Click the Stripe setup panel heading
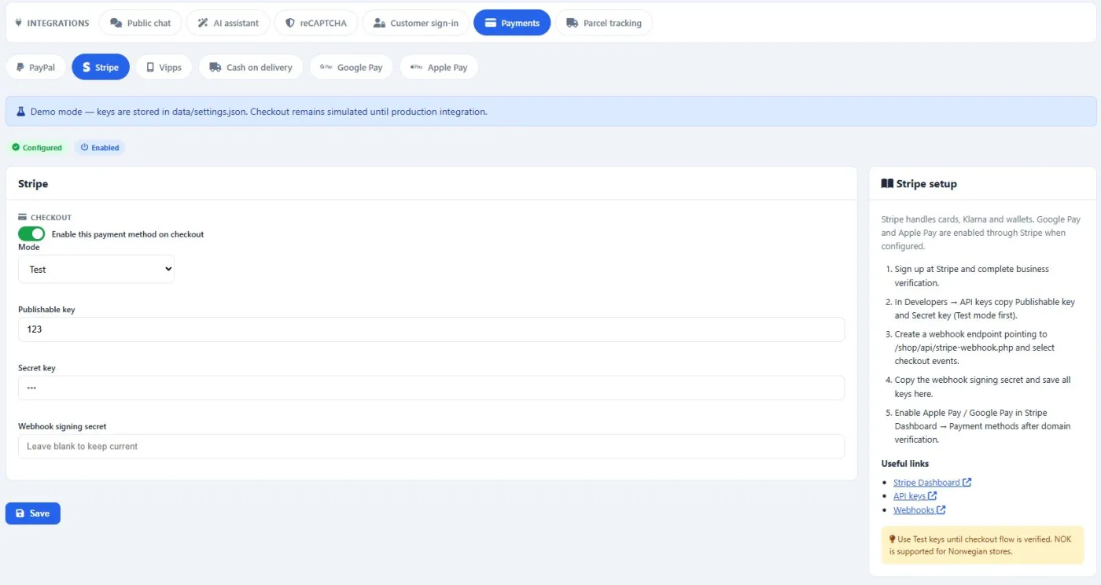Image resolution: width=1101 pixels, height=585 pixels. 926,183
